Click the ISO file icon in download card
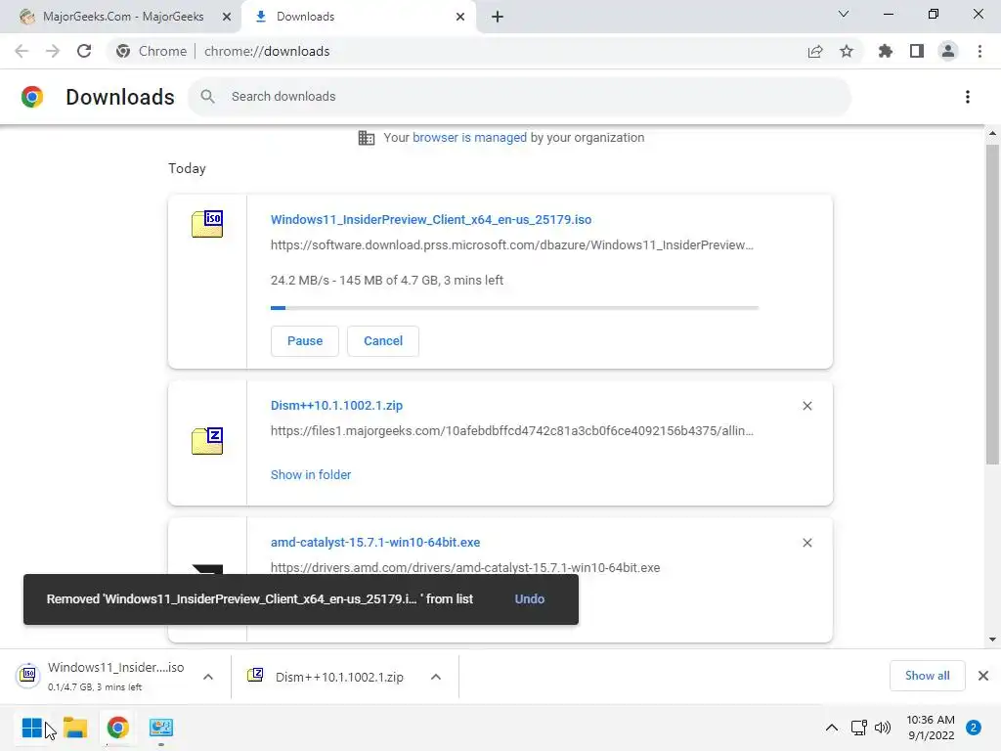Image resolution: width=1001 pixels, height=751 pixels. tap(207, 224)
